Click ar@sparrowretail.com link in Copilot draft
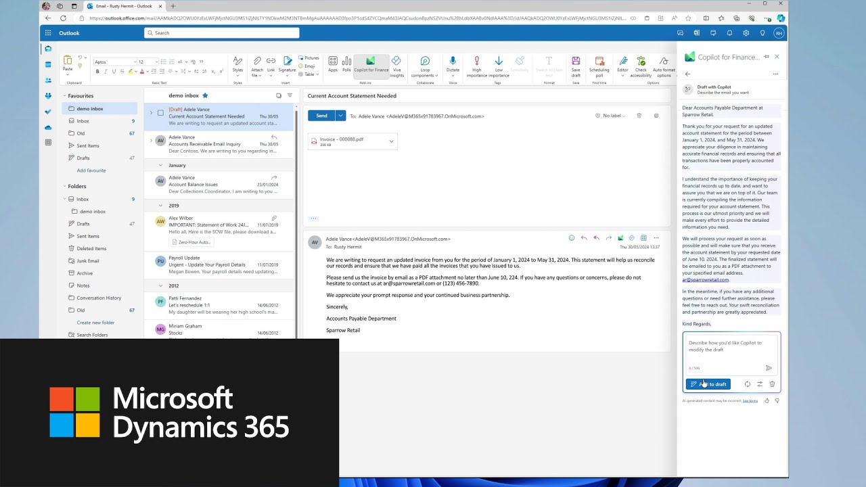This screenshot has width=866, height=487. pyautogui.click(x=706, y=280)
